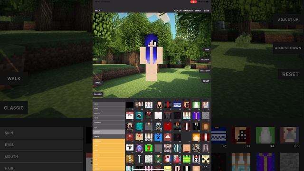Choose the solid black jacket thumbnail
This screenshot has width=304, height=171.
click(x=130, y=105)
